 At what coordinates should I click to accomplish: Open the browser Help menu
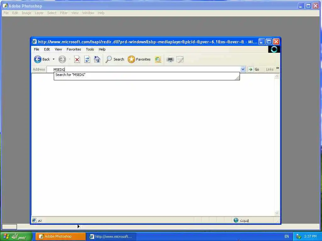pyautogui.click(x=102, y=49)
